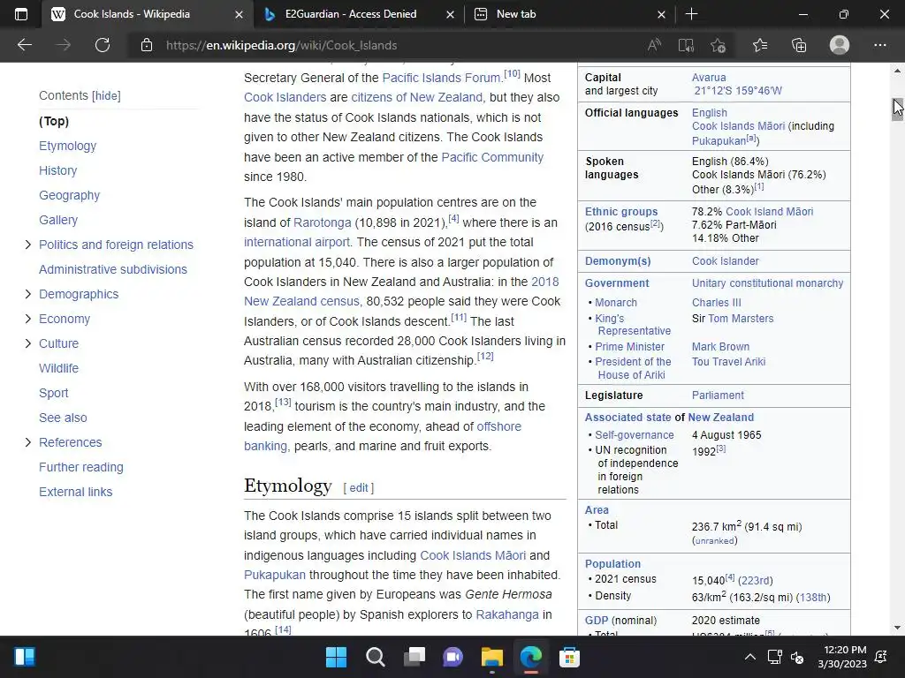905x678 pixels.
Task: Open the Parliament link in infobox
Action: click(718, 395)
